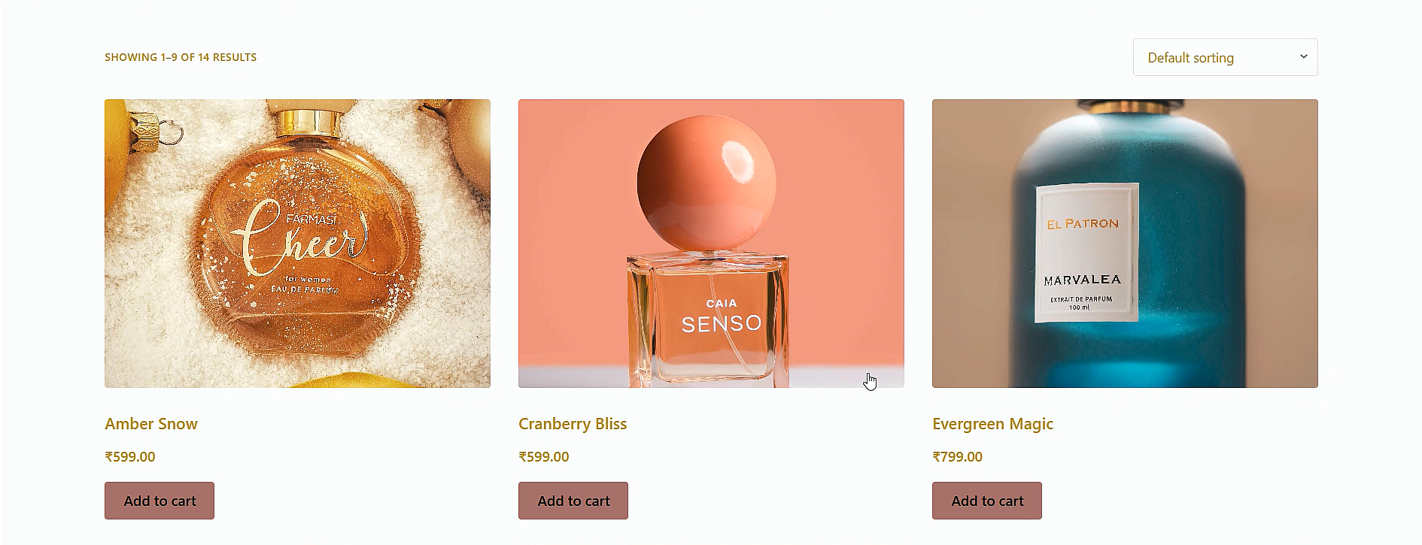Viewport: 1422px width, 545px height.
Task: Open the Default sorting dropdown
Action: tap(1225, 57)
